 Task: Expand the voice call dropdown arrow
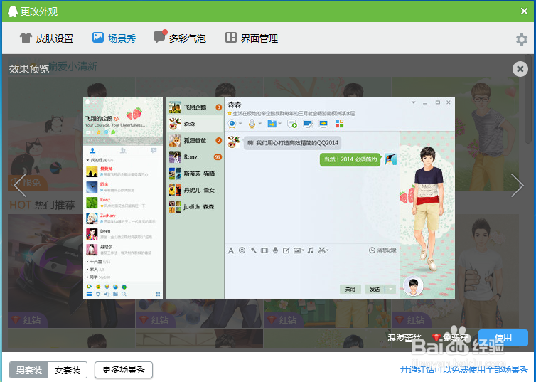coord(260,124)
